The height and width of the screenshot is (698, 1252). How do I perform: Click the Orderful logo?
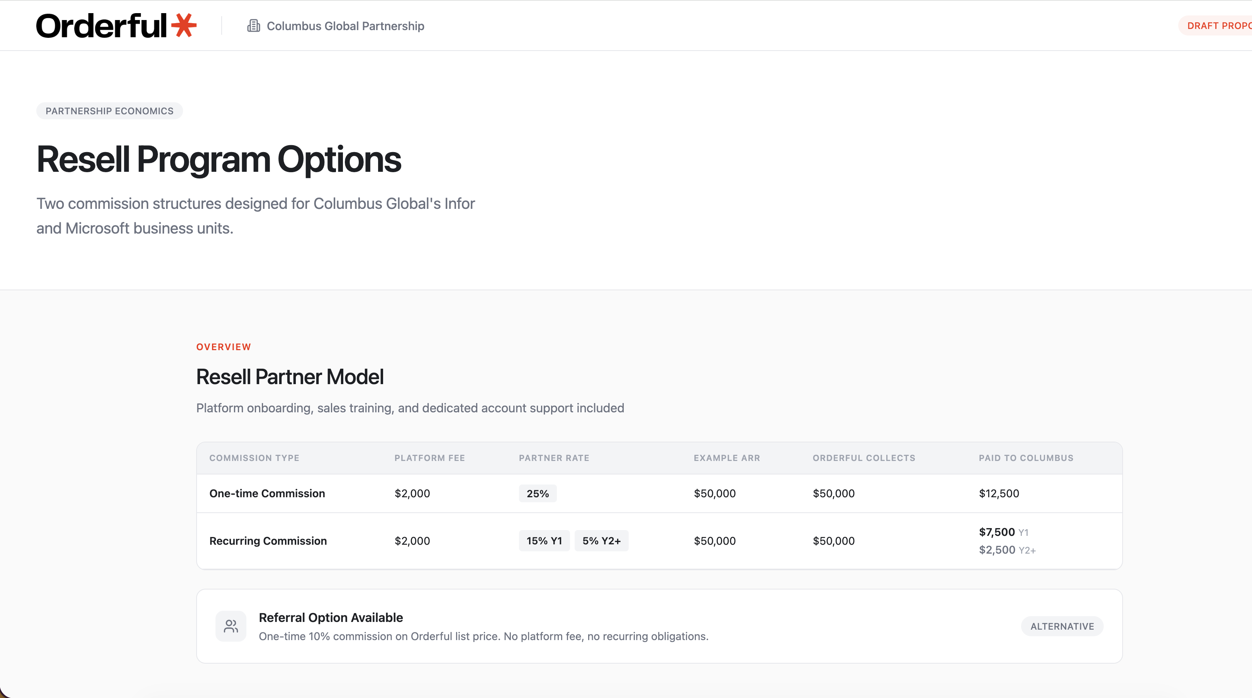point(116,26)
